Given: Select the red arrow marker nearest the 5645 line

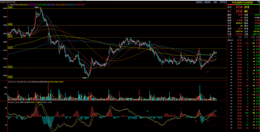Looking at the screenshot, I should coord(201,69).
